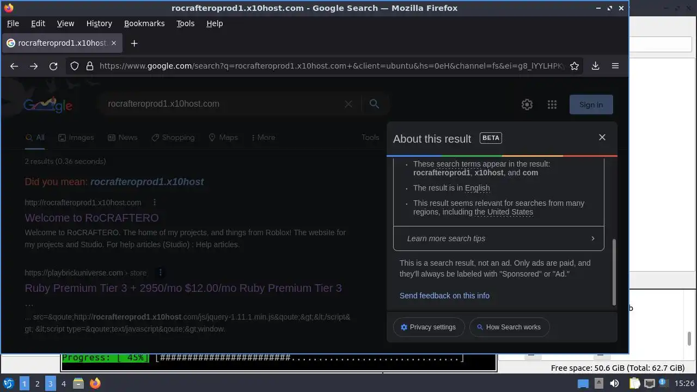This screenshot has height=392, width=697.
Task: Switch to workspace 2 in taskbar
Action: tap(37, 383)
